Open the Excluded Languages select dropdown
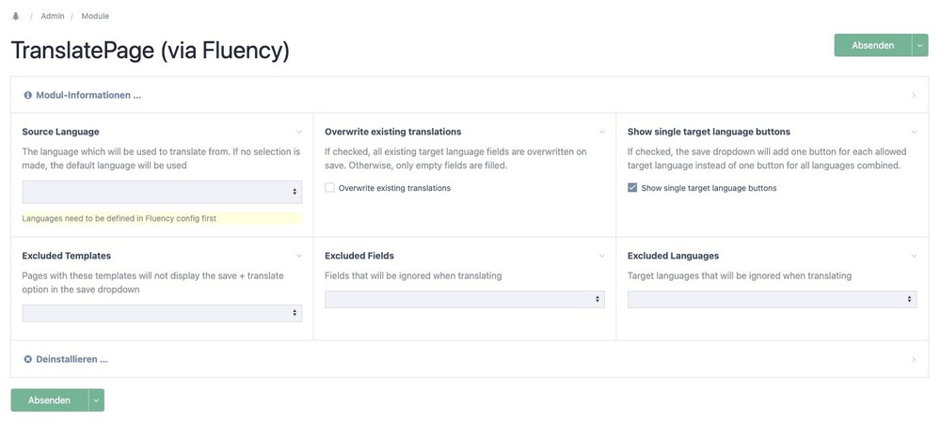The width and height of the screenshot is (941, 423). click(772, 299)
